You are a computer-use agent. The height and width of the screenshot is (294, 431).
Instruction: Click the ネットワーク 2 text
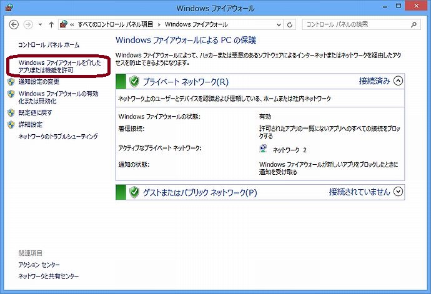click(289, 150)
